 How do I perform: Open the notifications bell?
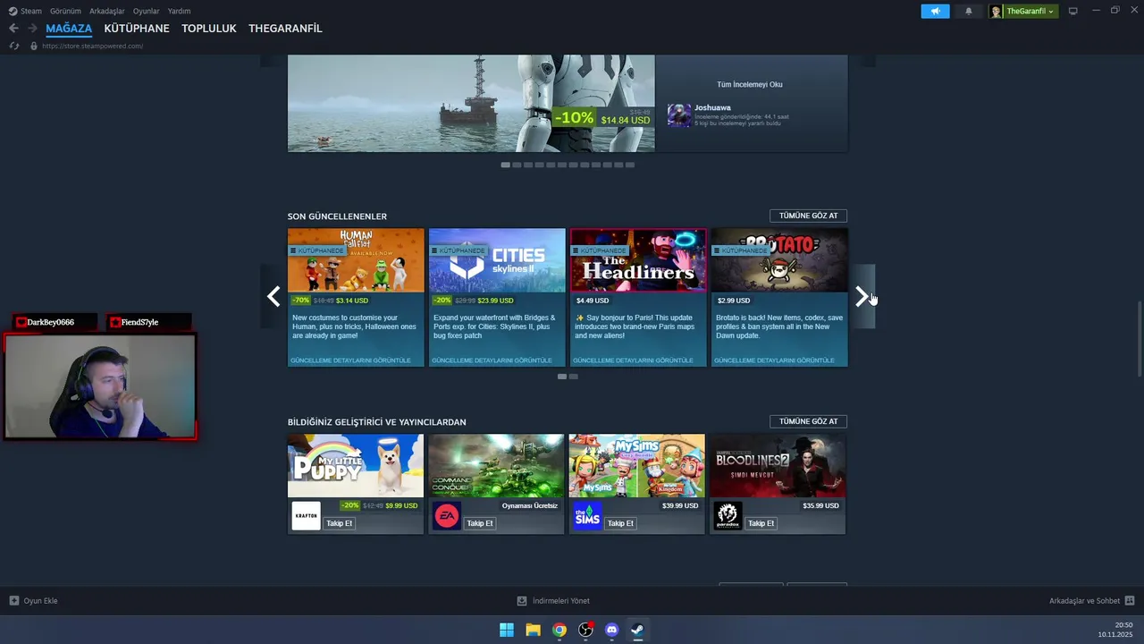[x=968, y=11]
